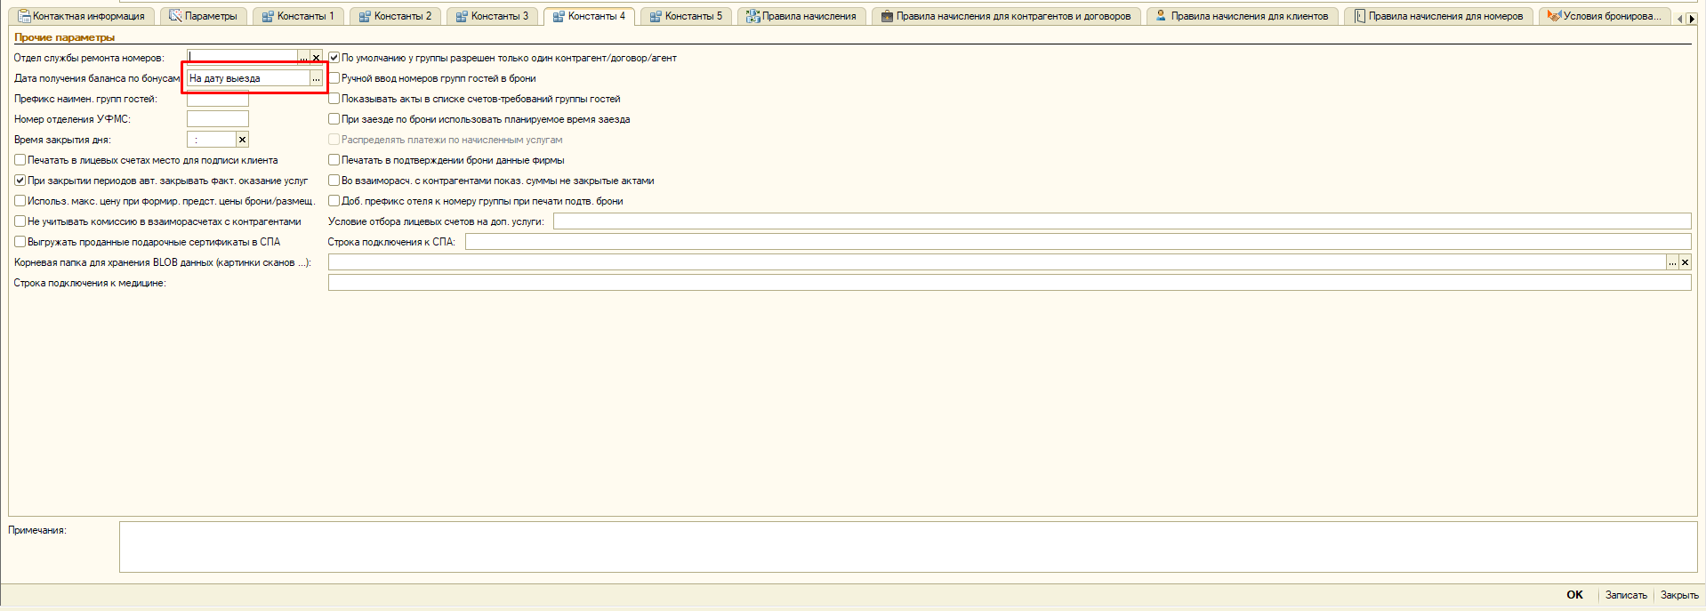Enable 'Показывать акты в списке счетов-требований группы гостей'

click(334, 99)
